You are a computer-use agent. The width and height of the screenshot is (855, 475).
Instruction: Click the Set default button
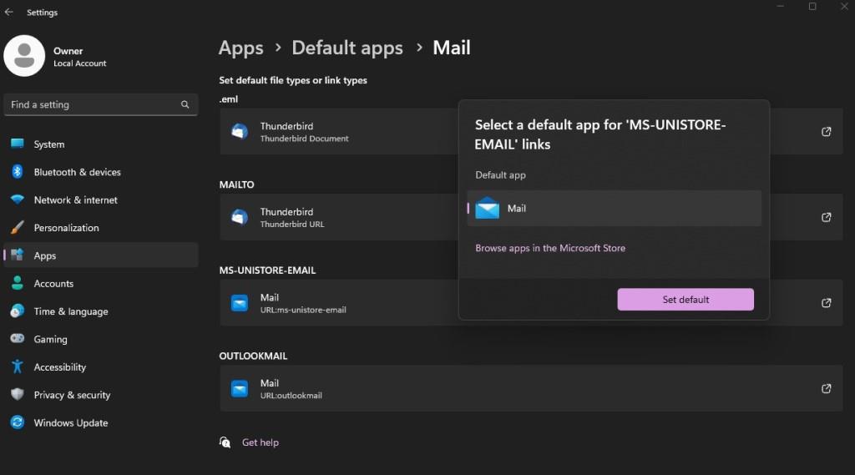tap(686, 300)
